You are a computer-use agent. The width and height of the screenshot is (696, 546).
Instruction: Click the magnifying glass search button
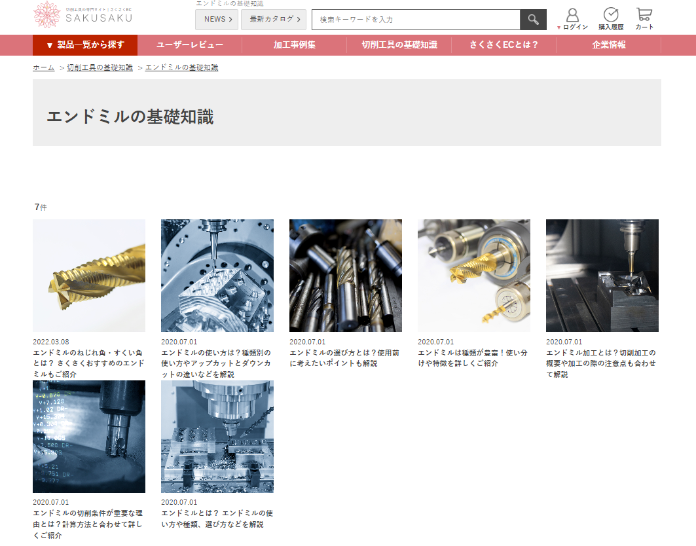tap(533, 20)
